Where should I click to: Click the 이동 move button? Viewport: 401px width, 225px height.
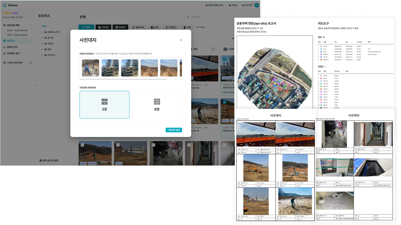[154, 27]
